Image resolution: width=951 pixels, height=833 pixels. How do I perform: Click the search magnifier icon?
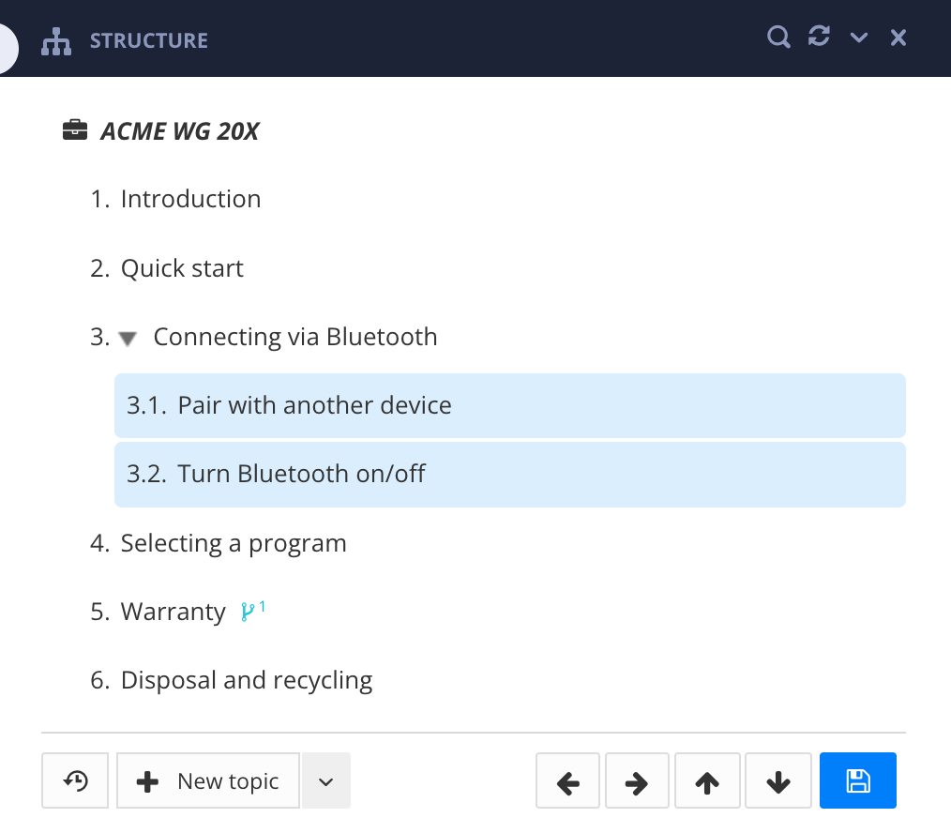click(778, 38)
